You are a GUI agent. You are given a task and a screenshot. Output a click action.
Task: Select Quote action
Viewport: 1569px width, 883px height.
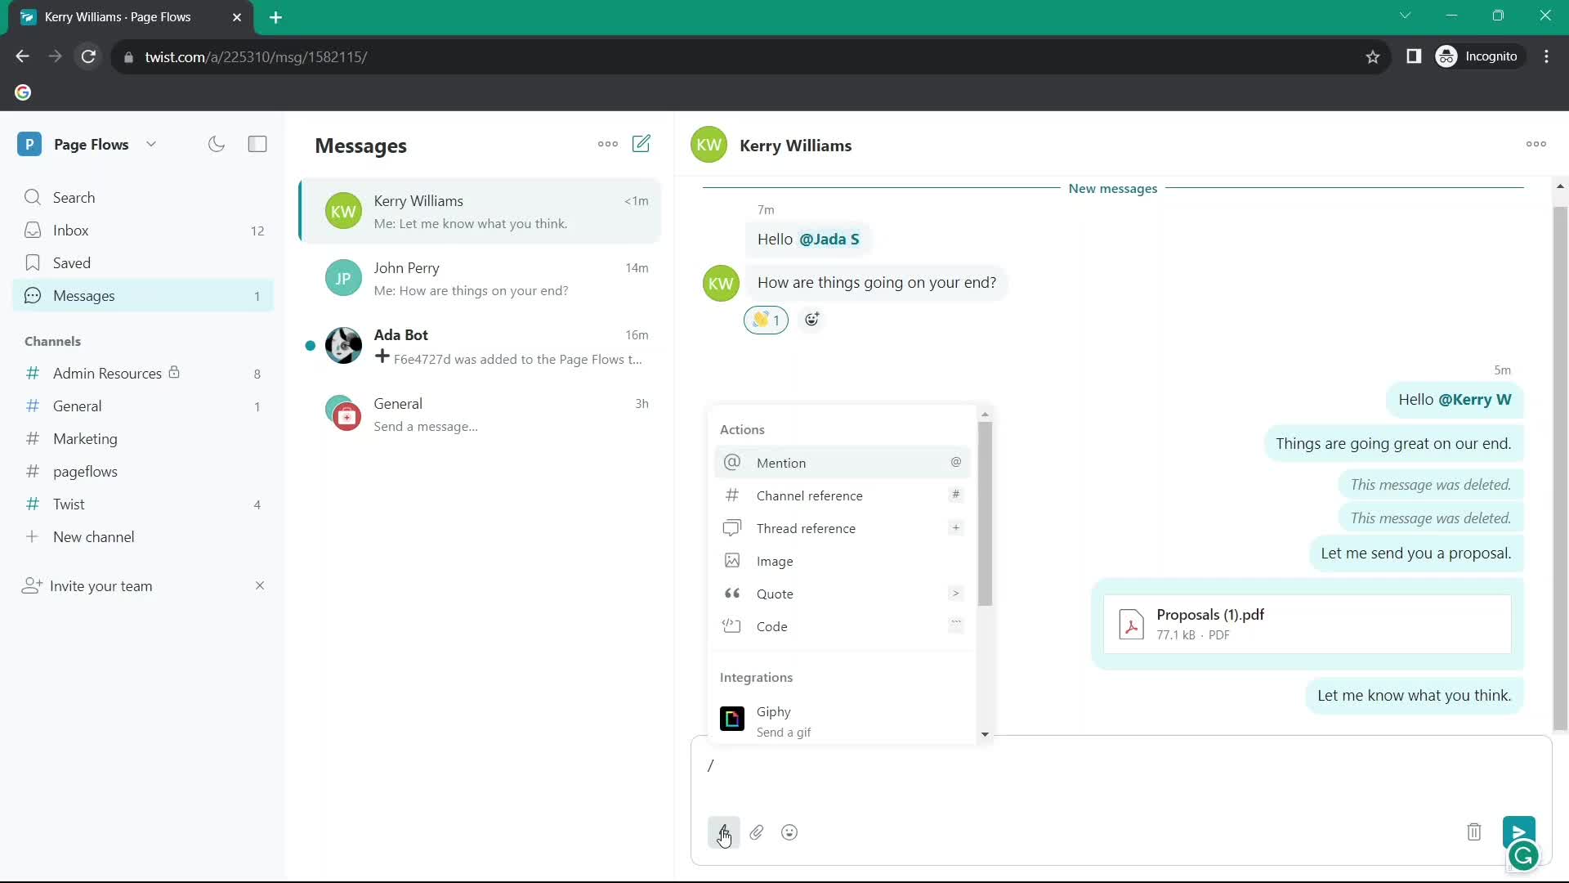(842, 593)
